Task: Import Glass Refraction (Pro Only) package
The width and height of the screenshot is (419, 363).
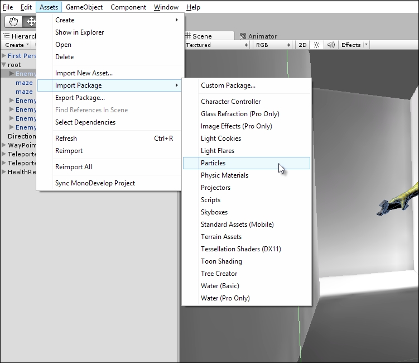Action: (247, 114)
